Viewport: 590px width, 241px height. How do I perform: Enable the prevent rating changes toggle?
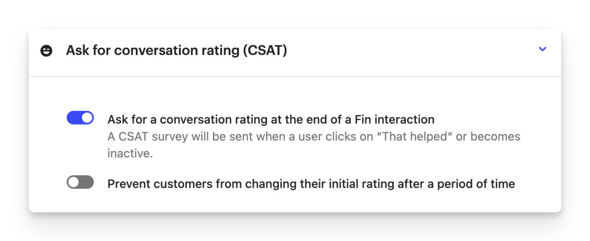click(80, 182)
